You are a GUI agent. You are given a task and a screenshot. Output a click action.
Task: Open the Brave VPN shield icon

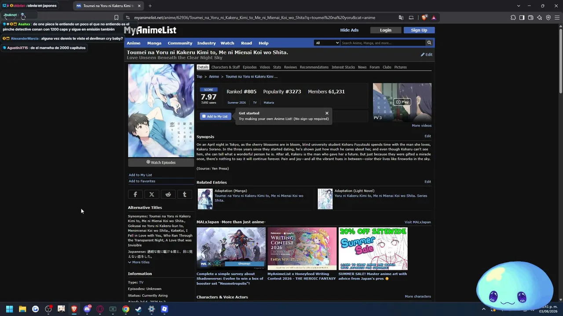tap(548, 18)
